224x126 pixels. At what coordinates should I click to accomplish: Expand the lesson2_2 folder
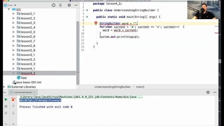pos(14,18)
